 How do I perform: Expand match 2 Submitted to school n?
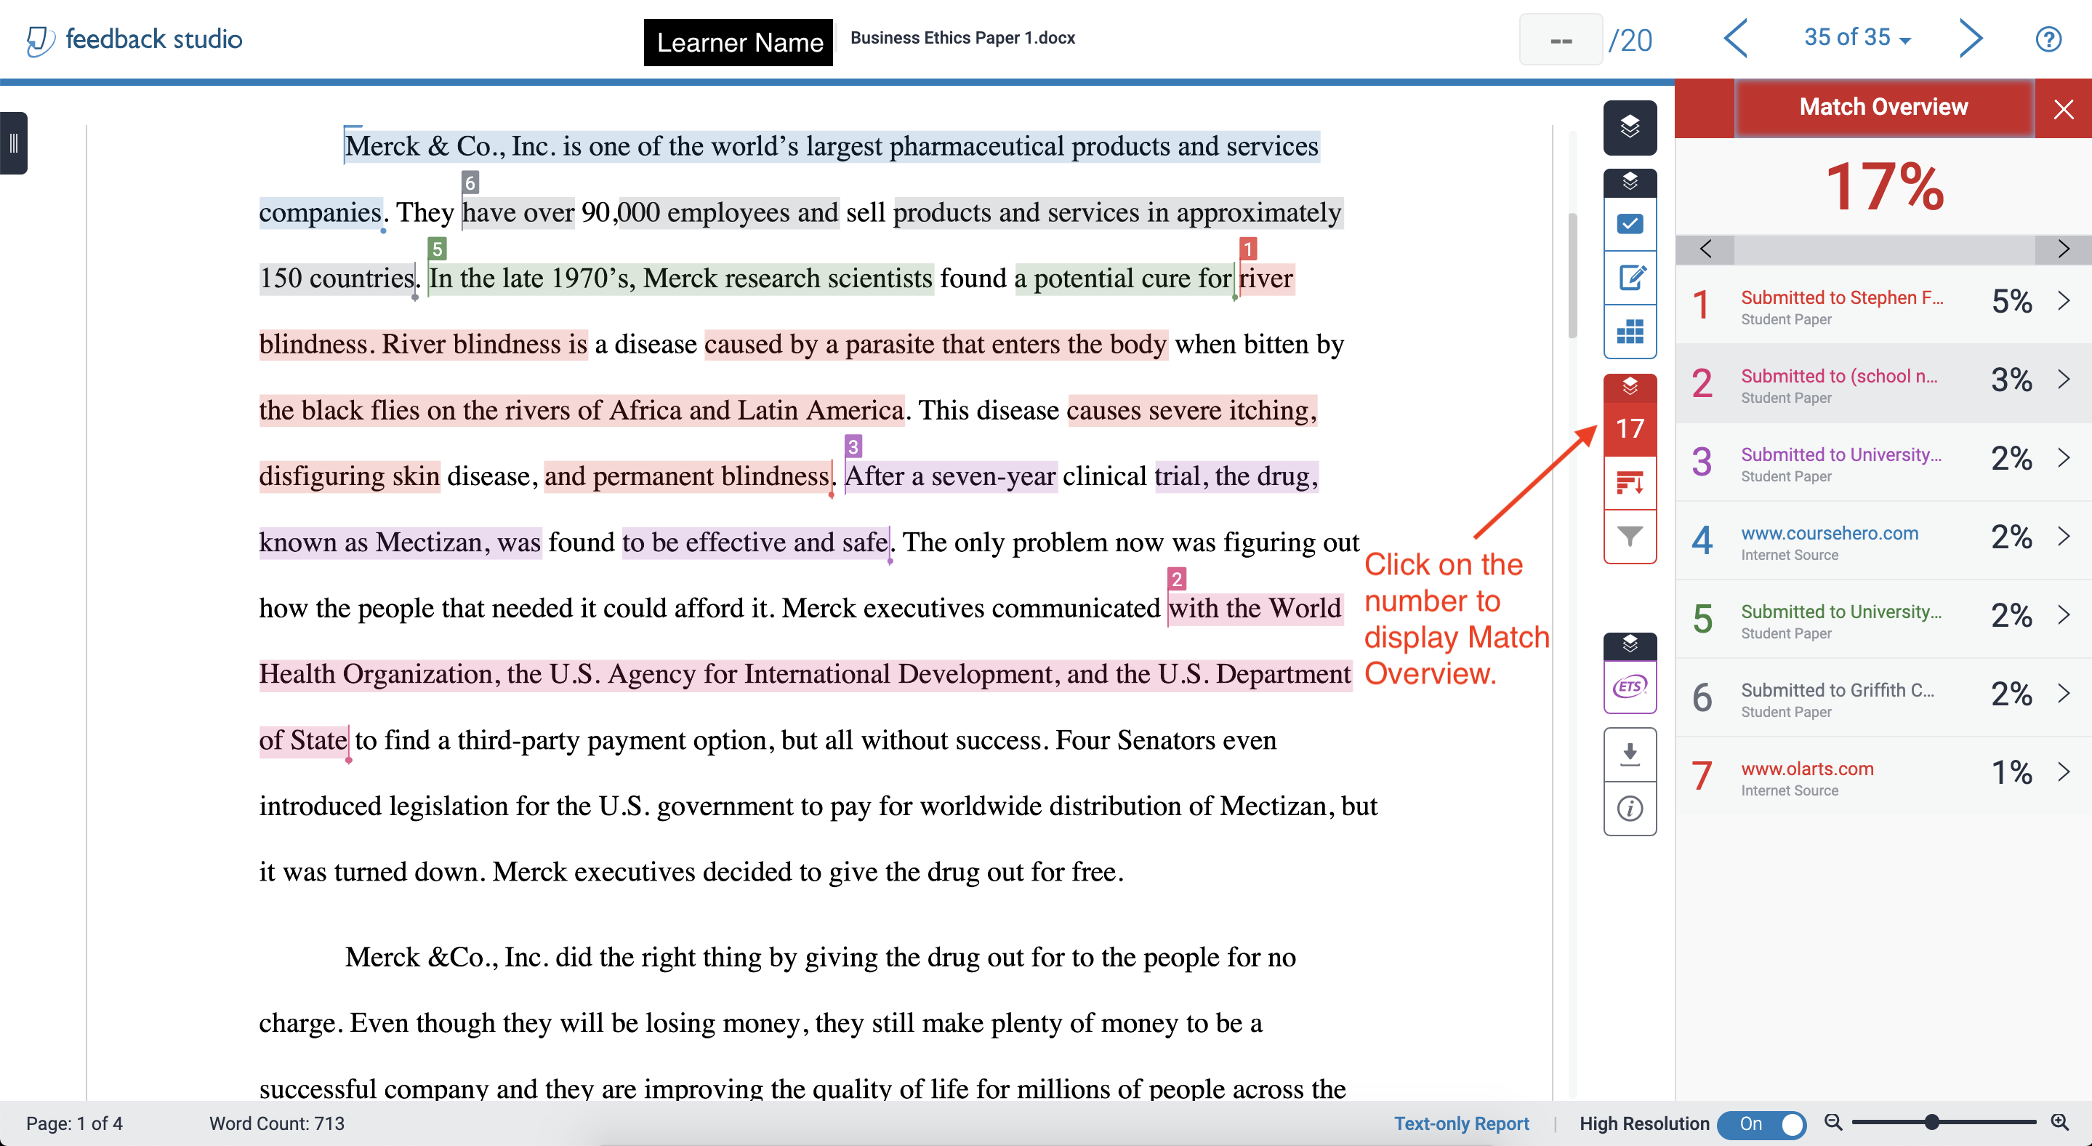coord(2064,380)
